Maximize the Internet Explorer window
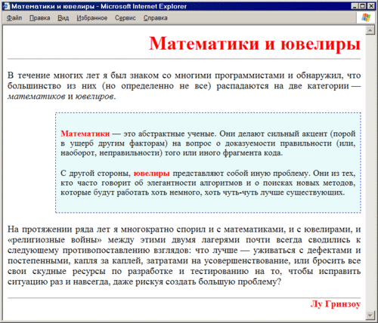The image size is (378, 323). [x=362, y=6]
